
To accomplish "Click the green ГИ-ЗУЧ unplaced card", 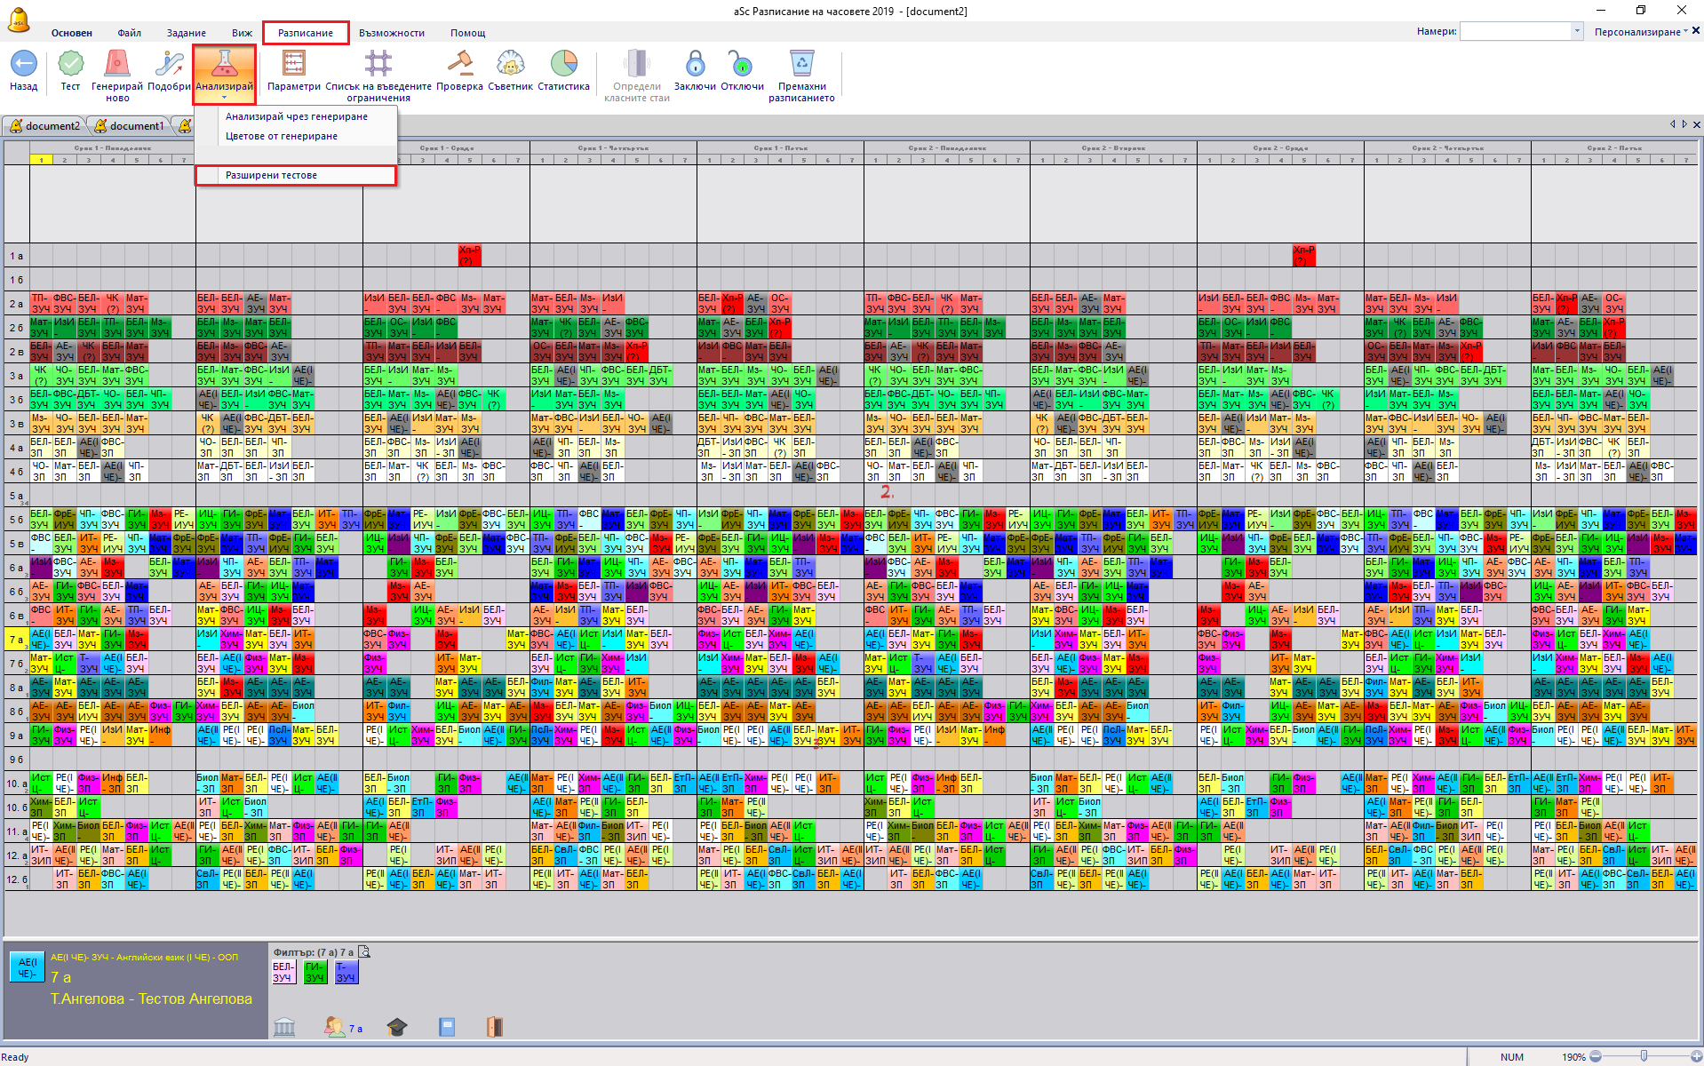I will [x=315, y=973].
